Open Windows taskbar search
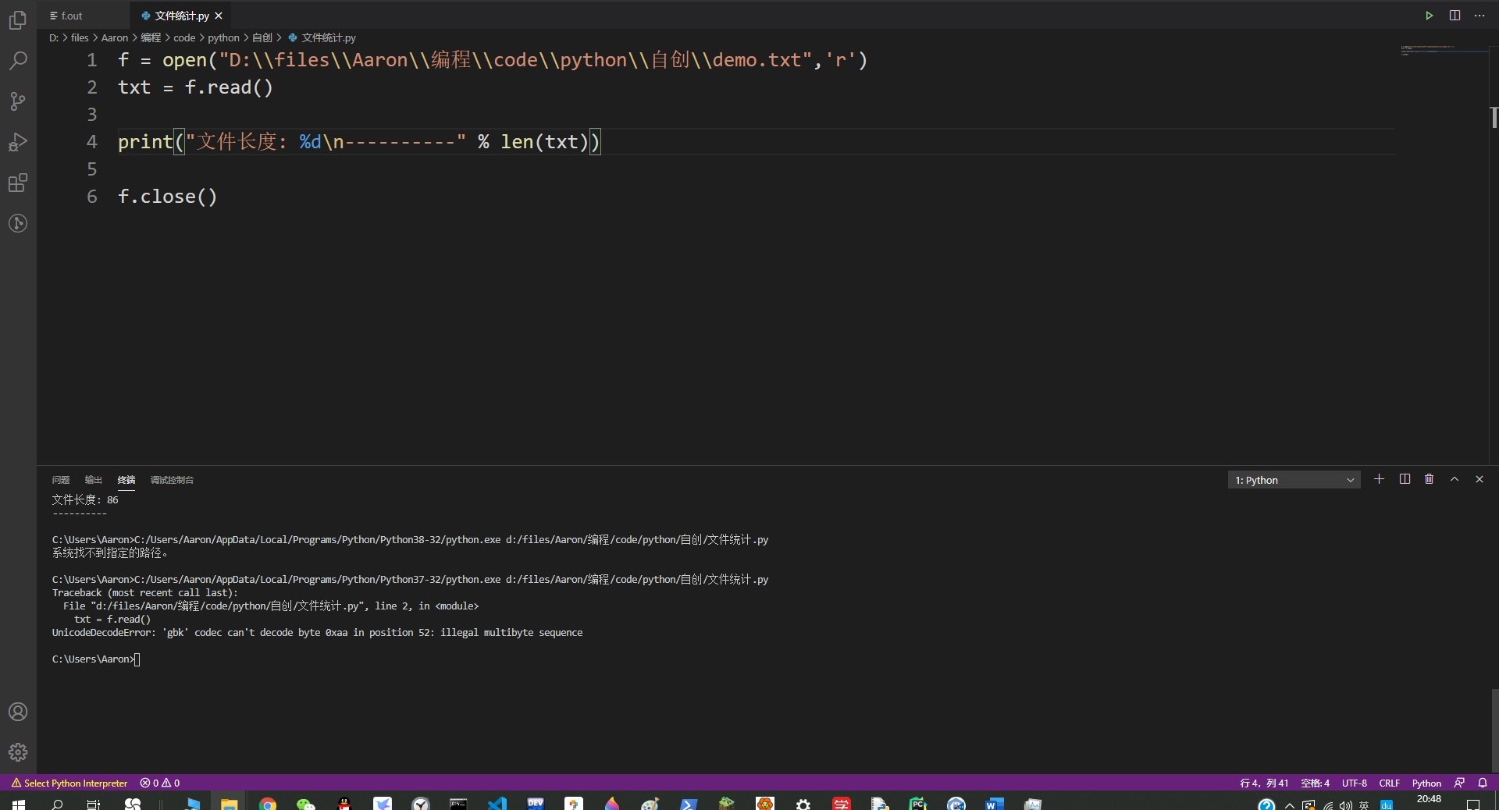1499x810 pixels. [x=57, y=804]
